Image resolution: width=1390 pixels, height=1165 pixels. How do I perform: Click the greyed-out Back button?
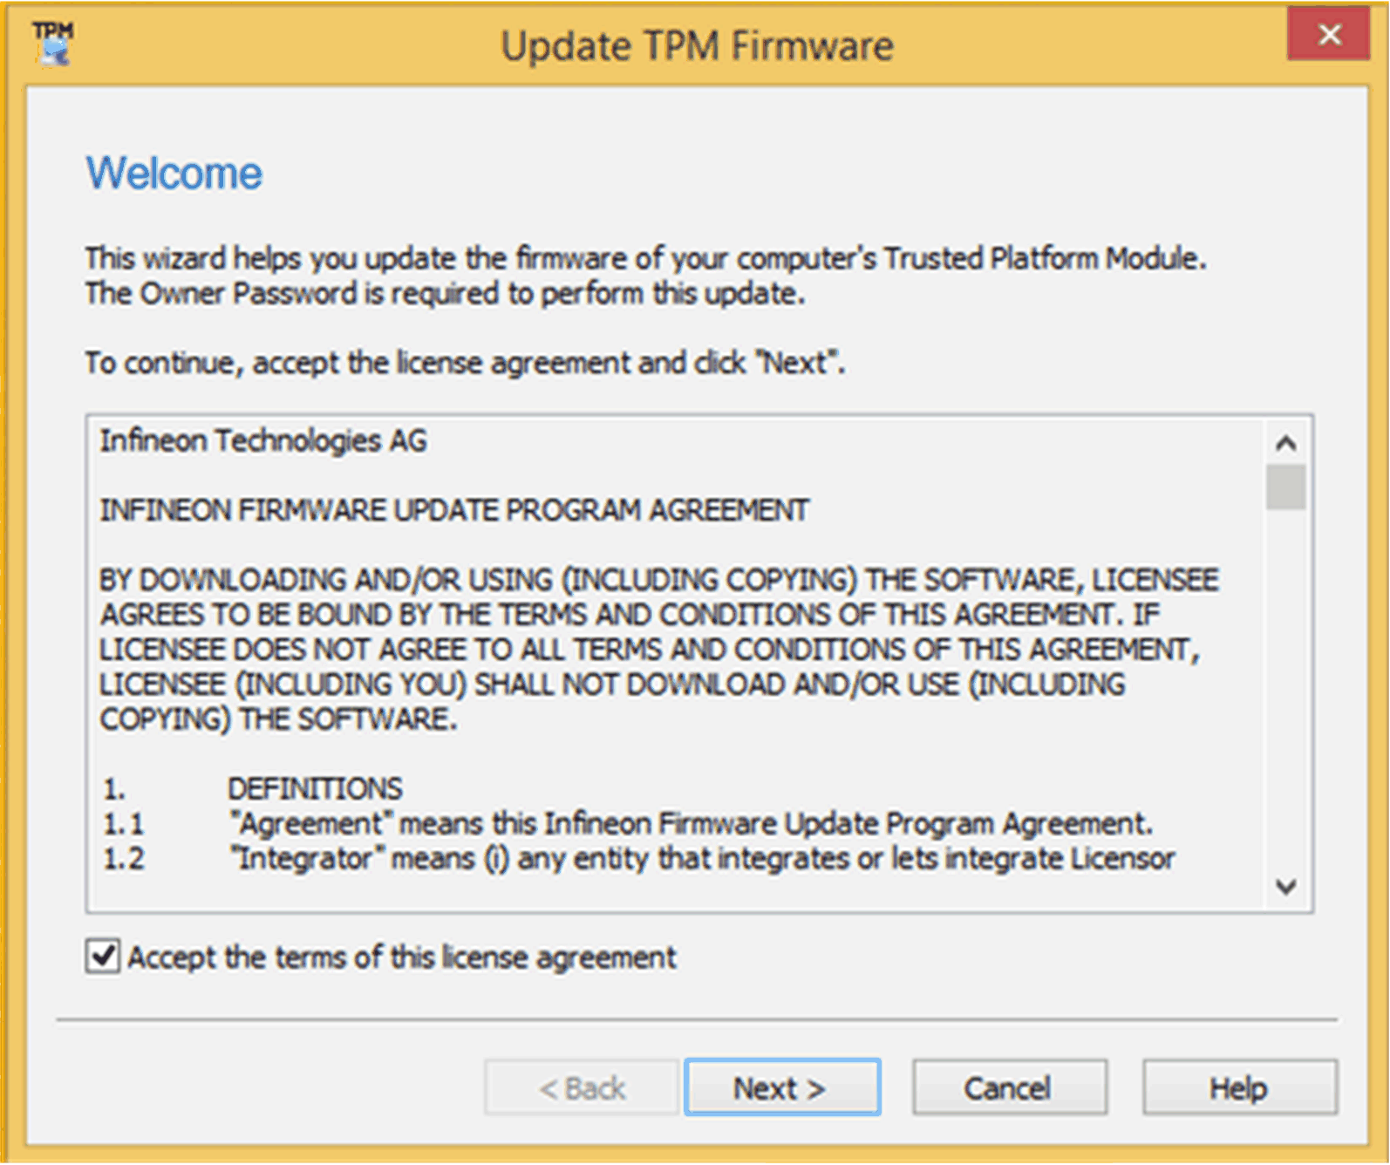click(x=582, y=1087)
